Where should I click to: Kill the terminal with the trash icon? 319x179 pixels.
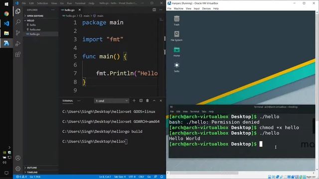(148, 100)
